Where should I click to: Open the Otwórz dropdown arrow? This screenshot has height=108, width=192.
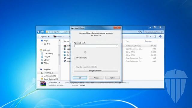(64, 37)
